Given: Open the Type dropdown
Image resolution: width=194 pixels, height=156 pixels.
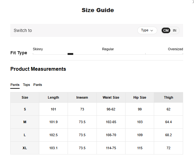Looking at the screenshot, I should pos(147,30).
